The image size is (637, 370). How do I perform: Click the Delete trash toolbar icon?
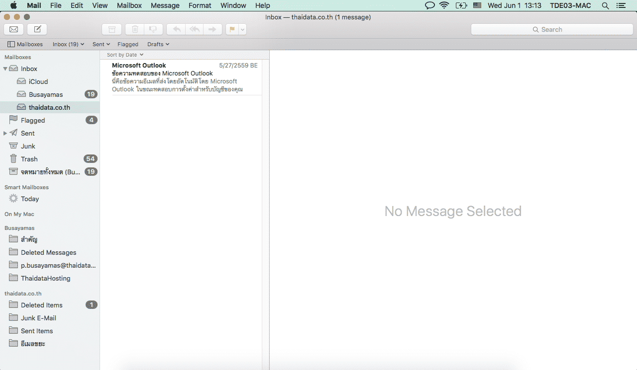point(135,29)
